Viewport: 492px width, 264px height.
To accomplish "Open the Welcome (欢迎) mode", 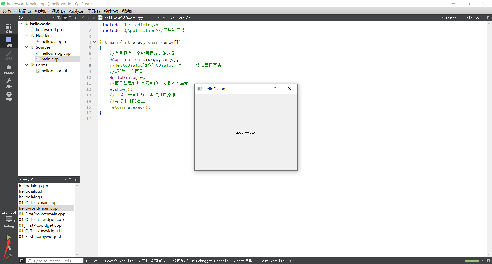I will 9,28.
